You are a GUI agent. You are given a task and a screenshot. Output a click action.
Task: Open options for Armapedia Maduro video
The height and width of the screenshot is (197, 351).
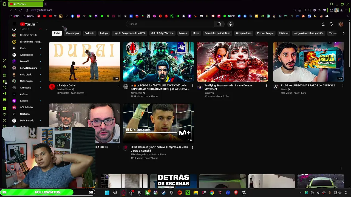pos(193,86)
